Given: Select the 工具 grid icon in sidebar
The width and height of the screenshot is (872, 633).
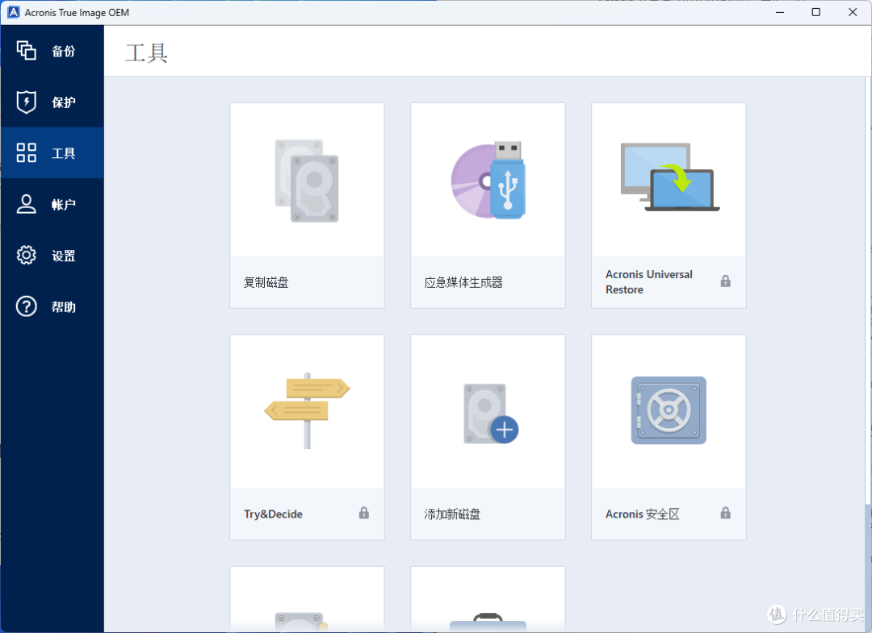Looking at the screenshot, I should (26, 152).
